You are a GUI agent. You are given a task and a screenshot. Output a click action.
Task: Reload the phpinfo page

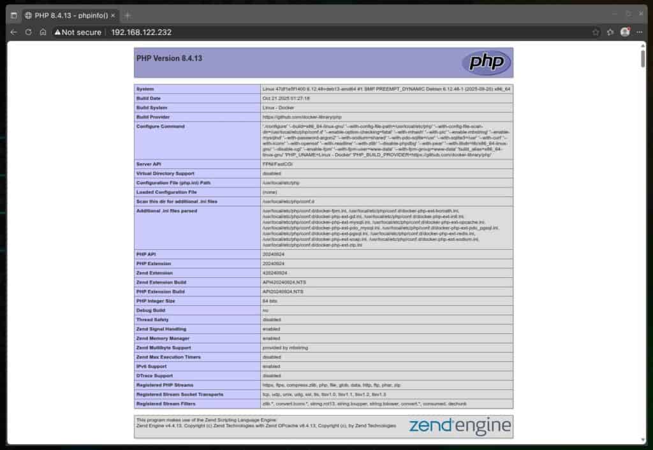27,32
